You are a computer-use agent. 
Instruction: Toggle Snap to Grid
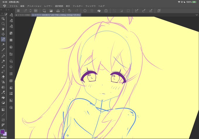[x=151, y=11]
